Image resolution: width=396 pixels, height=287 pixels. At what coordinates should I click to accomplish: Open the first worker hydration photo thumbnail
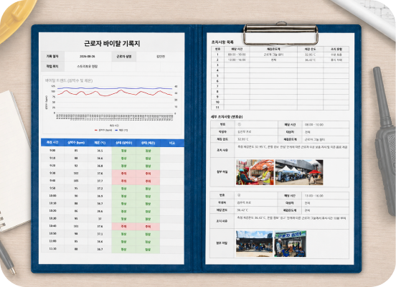(255, 172)
